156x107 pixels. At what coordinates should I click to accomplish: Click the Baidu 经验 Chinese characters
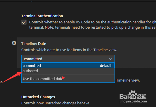(x=142, y=96)
